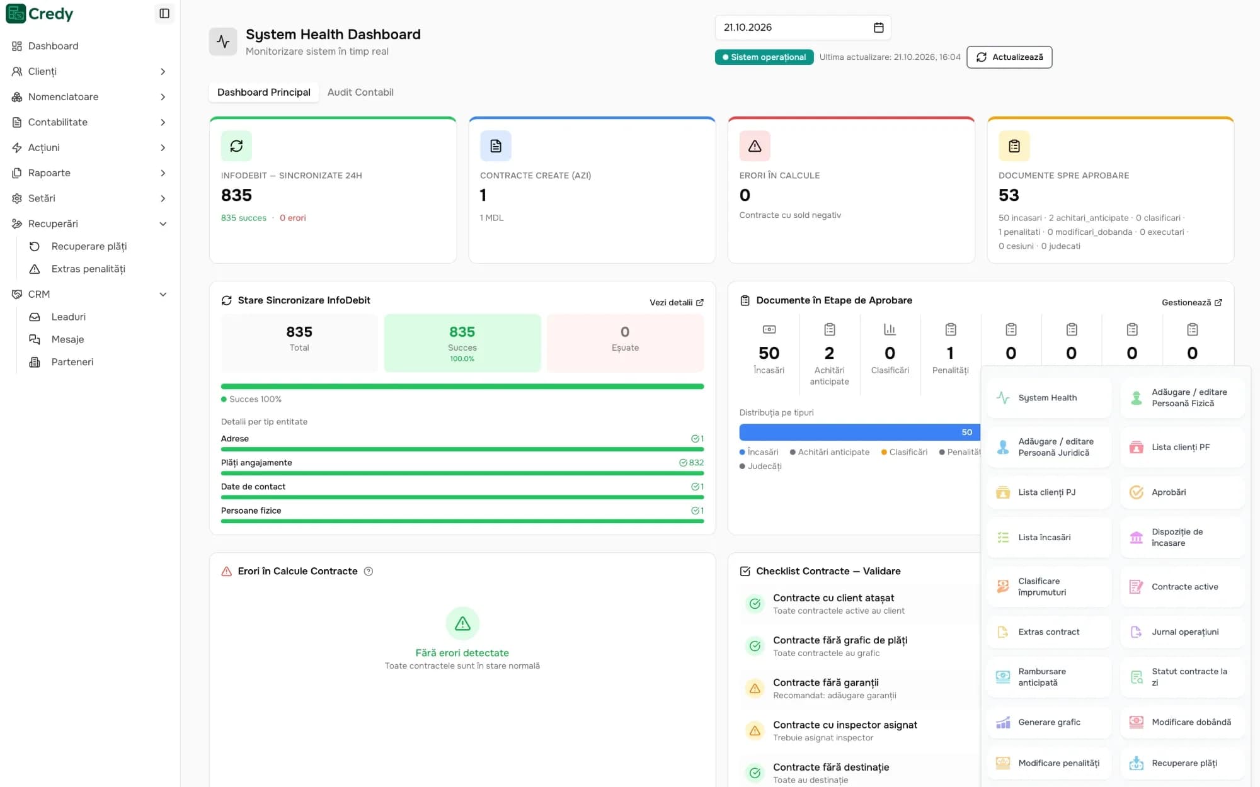Viewport: 1260px width, 787px height.
Task: Click the blue Distribuția pe tipuri bar
Action: (x=859, y=432)
